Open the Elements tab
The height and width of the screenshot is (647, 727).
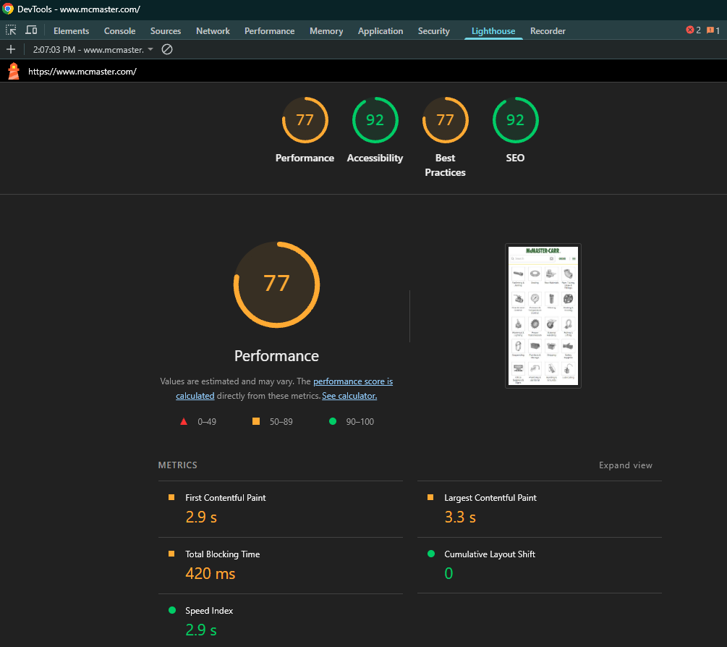(x=71, y=31)
